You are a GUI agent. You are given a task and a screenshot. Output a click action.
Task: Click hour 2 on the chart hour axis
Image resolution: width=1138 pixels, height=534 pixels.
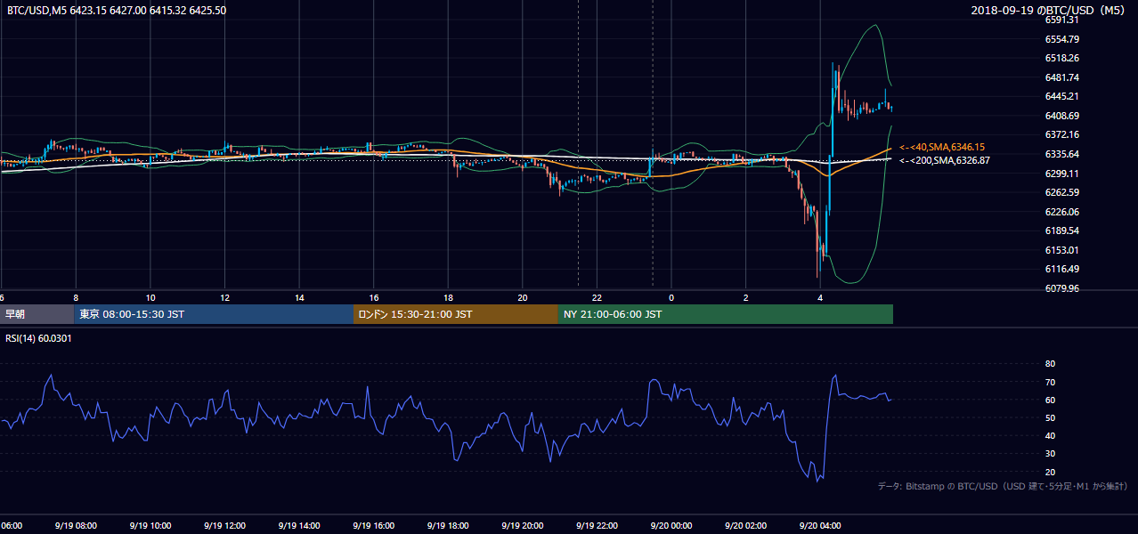coord(745,297)
